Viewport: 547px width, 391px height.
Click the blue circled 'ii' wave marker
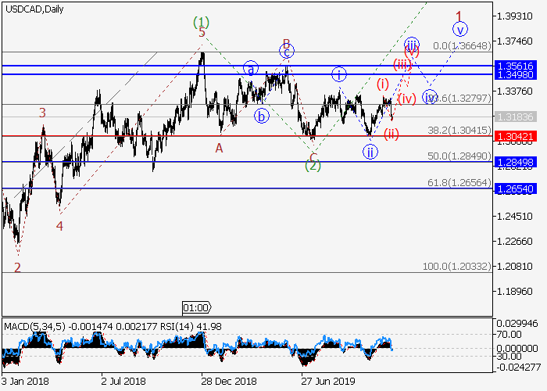coord(369,151)
